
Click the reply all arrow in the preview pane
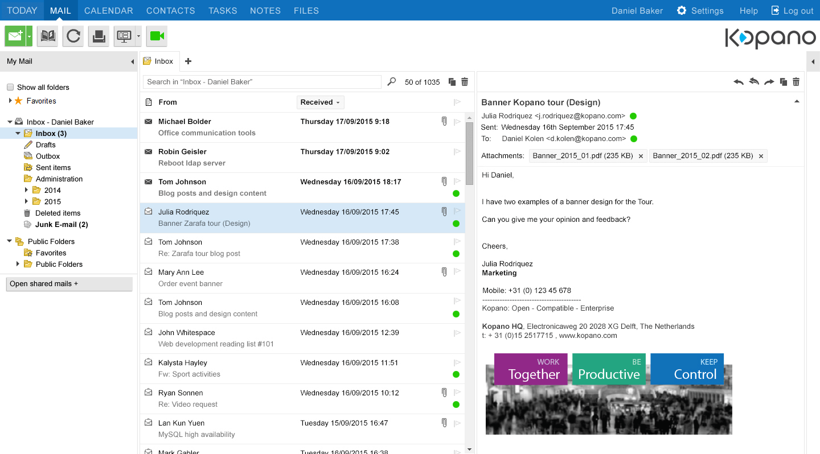pos(754,82)
